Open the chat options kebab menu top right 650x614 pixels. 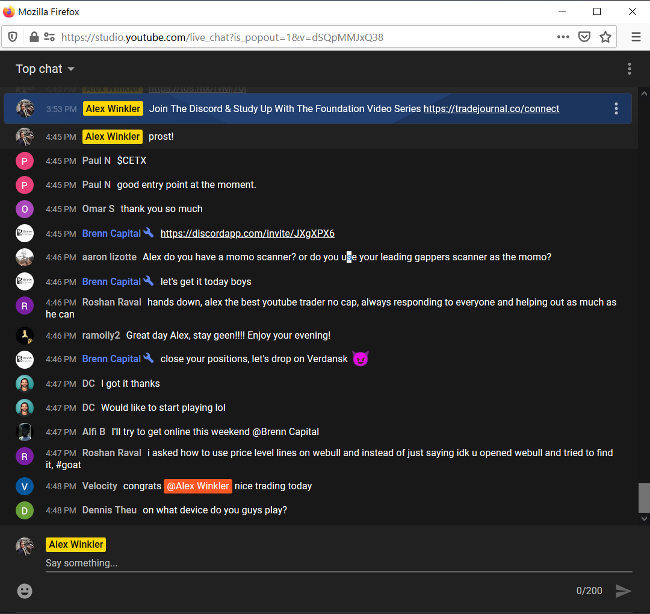tap(629, 69)
